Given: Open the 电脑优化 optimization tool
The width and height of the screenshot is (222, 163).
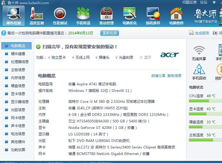Looking at the screenshot, I should (130, 16).
